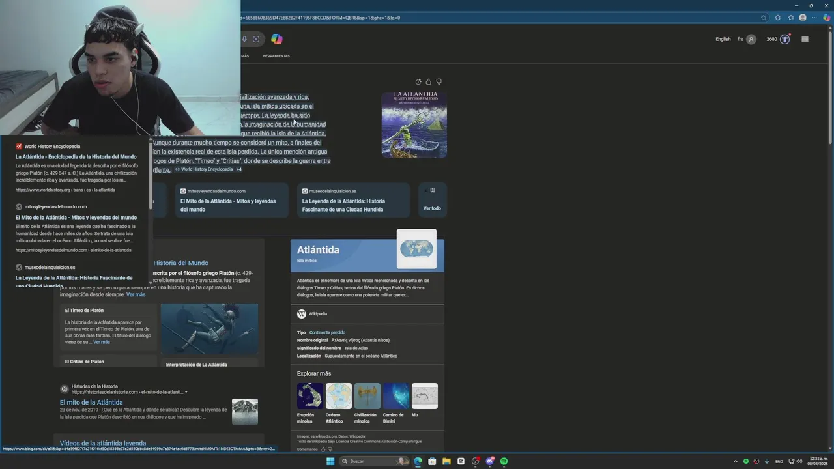Add page to favorites with star icon
The height and width of the screenshot is (469, 834).
764,18
